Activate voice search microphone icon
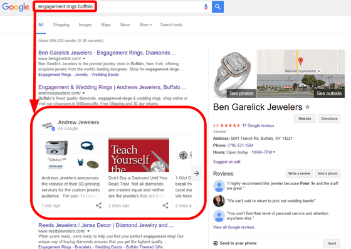The height and width of the screenshot is (249, 351). pyautogui.click(x=206, y=7)
